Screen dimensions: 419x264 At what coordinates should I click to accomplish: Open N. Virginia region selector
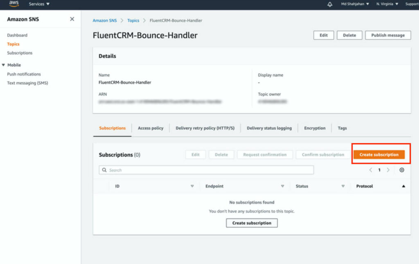(x=387, y=4)
